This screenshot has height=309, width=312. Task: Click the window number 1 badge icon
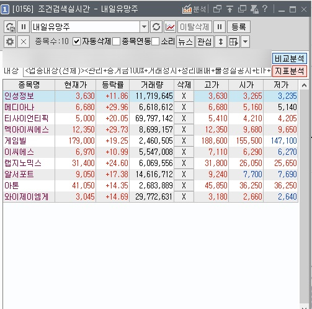pyautogui.click(x=5, y=9)
